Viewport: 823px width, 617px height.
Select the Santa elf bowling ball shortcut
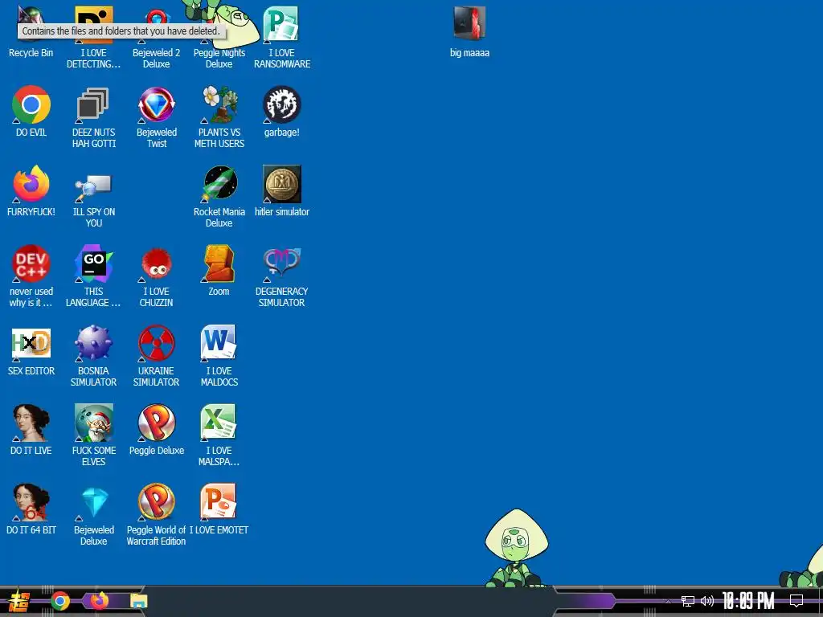click(93, 435)
